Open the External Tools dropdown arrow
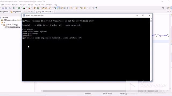The width and height of the screenshot is (172, 96). pos(31,8)
